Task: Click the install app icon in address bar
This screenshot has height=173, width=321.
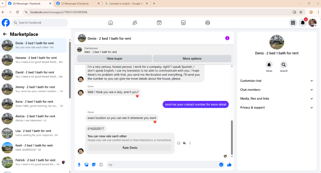Action: [294, 12]
